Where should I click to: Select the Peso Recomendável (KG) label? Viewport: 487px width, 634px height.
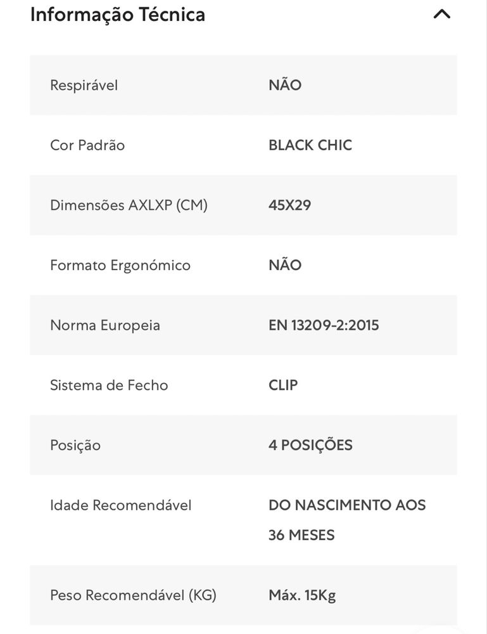133,595
